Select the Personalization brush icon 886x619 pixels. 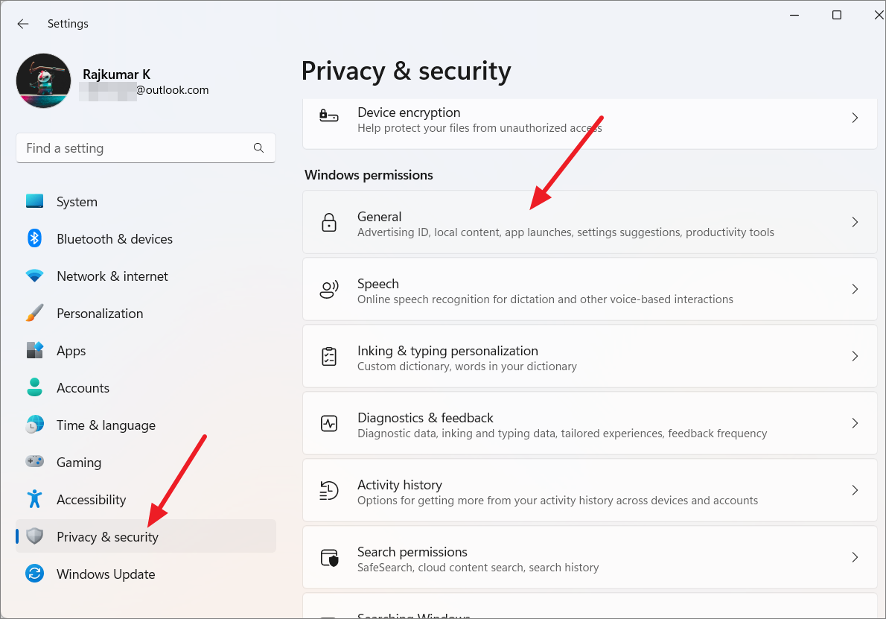point(34,313)
